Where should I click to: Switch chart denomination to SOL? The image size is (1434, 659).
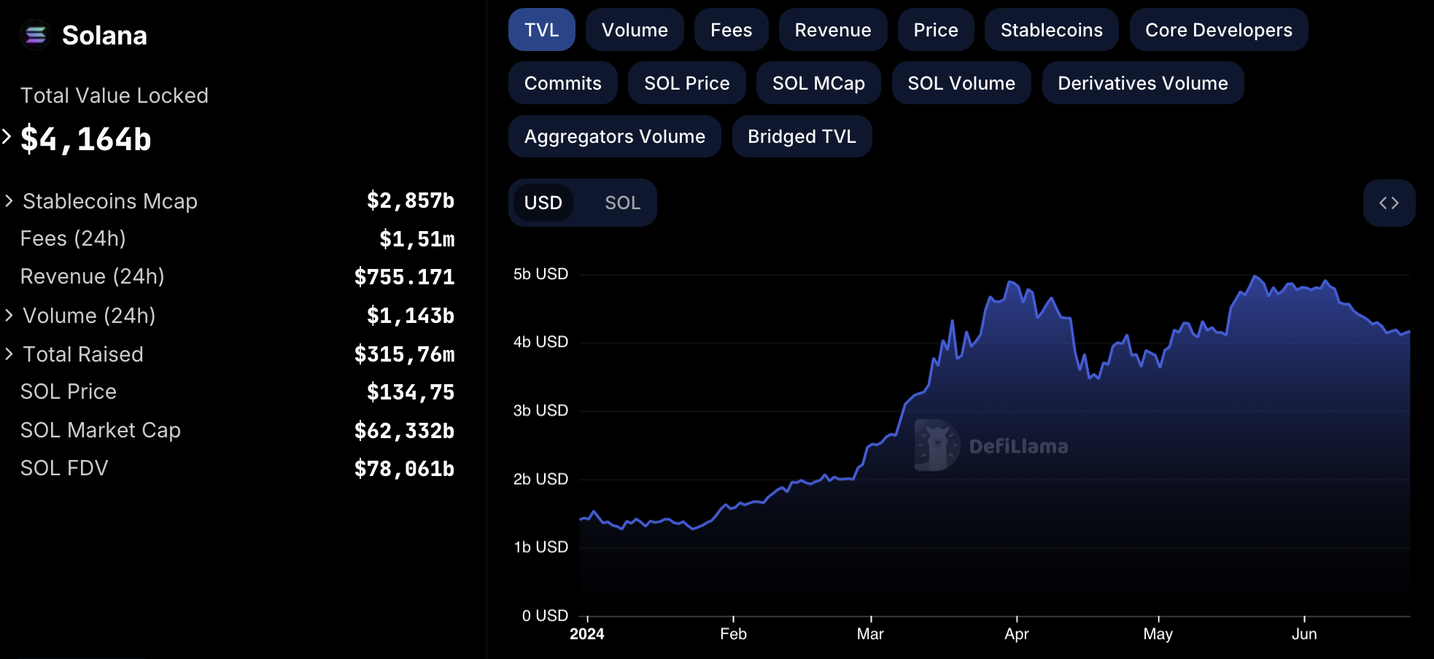622,203
